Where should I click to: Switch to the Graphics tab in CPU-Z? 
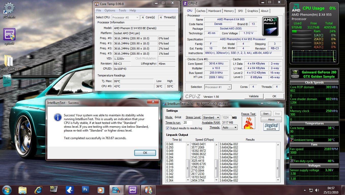point(253,11)
